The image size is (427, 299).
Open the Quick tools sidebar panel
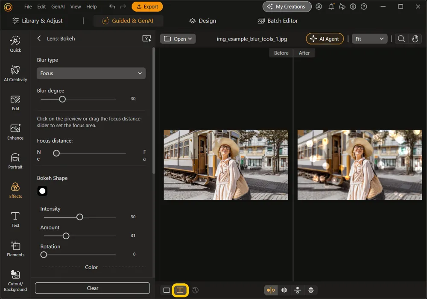[x=15, y=44]
